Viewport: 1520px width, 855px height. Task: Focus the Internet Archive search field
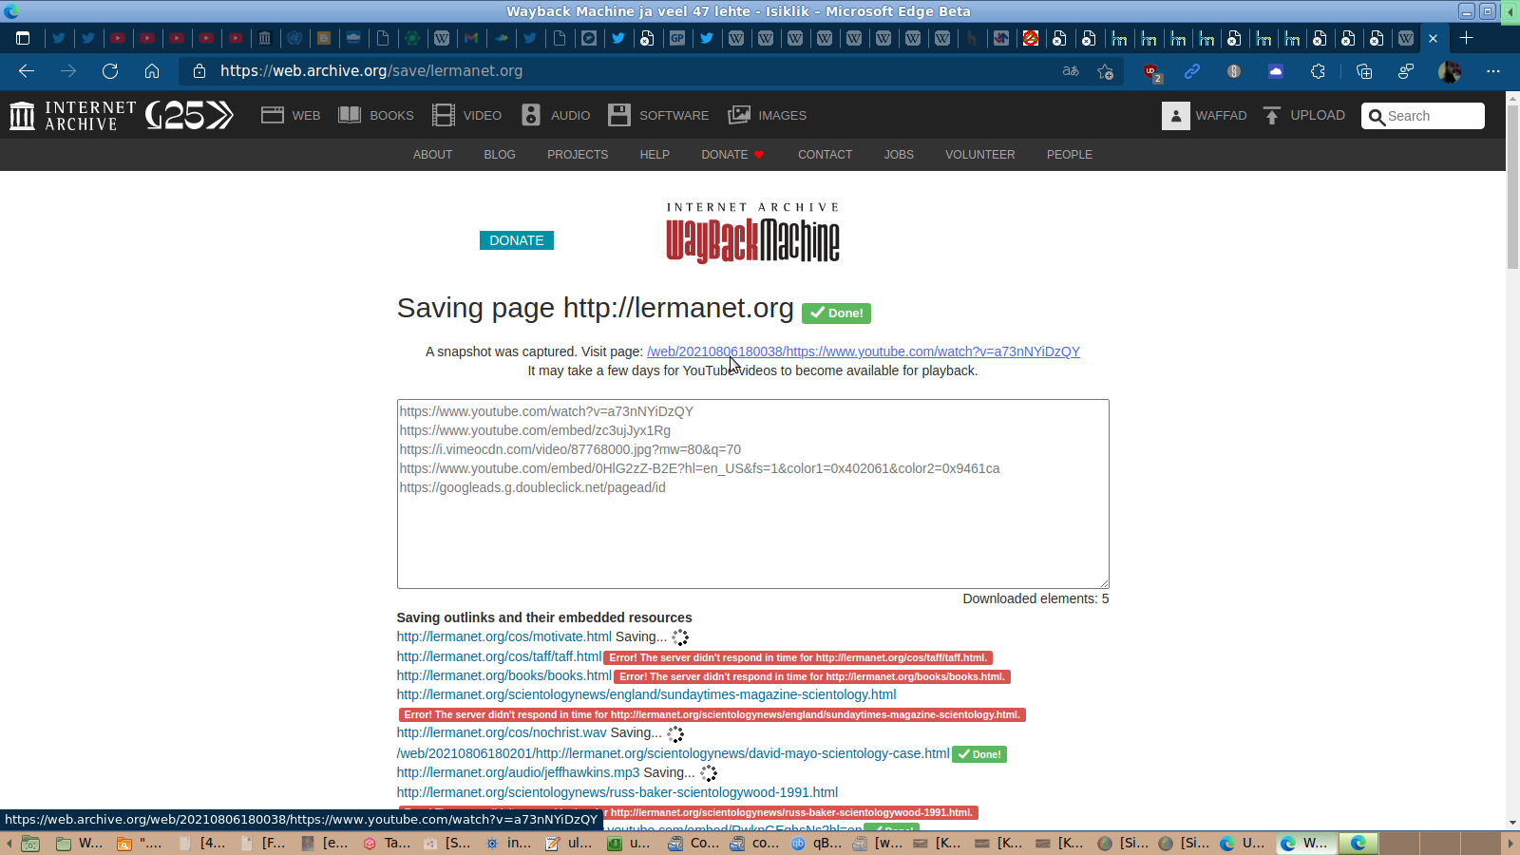click(1423, 116)
